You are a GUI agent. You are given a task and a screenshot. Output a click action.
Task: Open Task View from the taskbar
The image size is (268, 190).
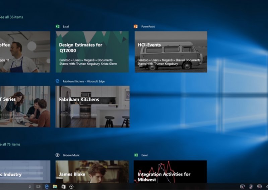coord(38,187)
